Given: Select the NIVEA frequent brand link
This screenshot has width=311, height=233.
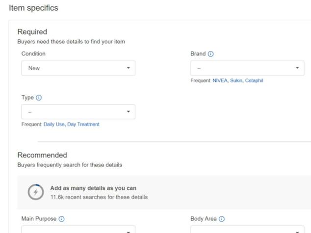Looking at the screenshot, I should pos(220,80).
